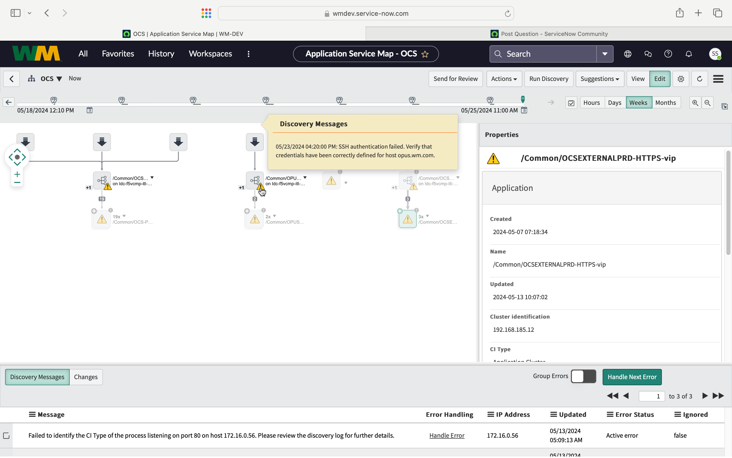Select Weeks time scale
The width and height of the screenshot is (732, 458).
(638, 103)
